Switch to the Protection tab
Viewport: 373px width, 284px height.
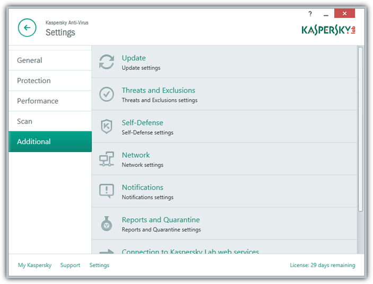pos(34,81)
